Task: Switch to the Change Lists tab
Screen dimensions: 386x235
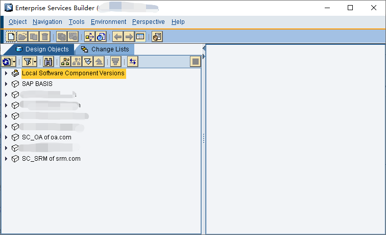Action: click(x=105, y=49)
